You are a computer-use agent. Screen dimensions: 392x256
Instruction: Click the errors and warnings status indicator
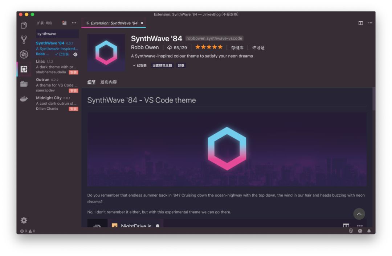pyautogui.click(x=28, y=231)
